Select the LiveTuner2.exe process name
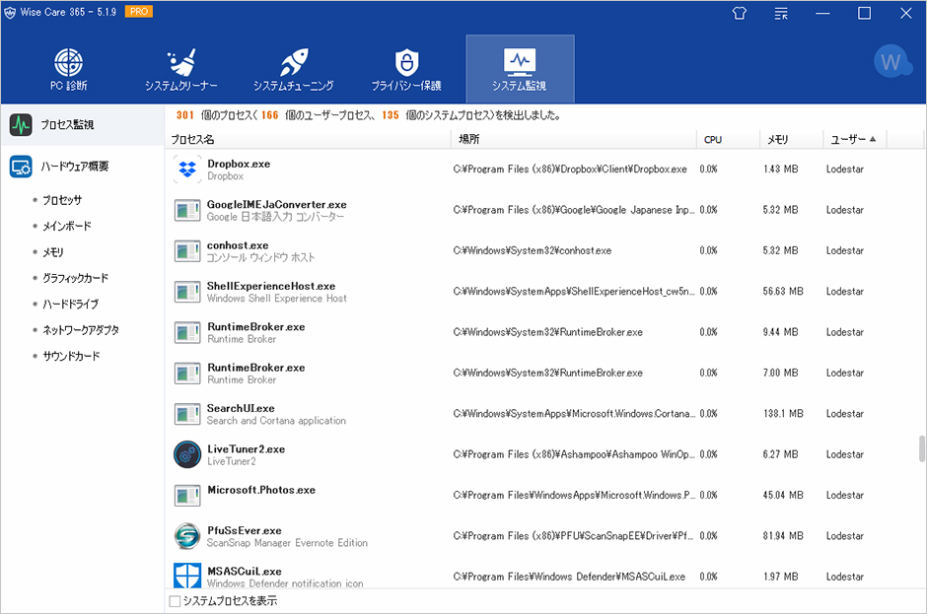The height and width of the screenshot is (614, 927). point(246,449)
